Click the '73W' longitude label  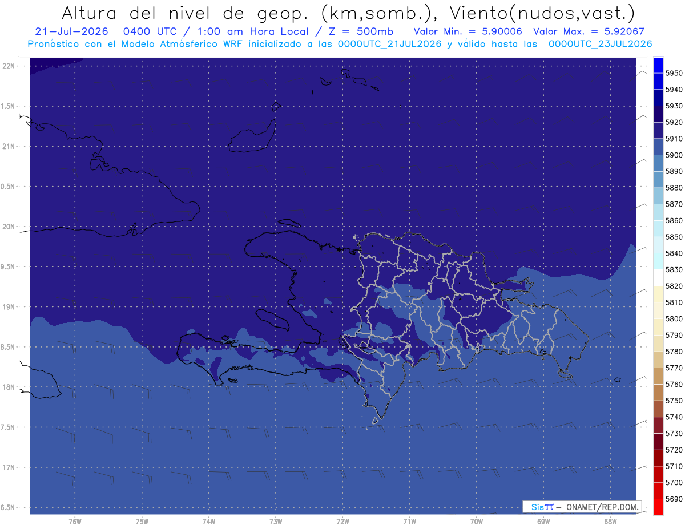[x=276, y=521]
